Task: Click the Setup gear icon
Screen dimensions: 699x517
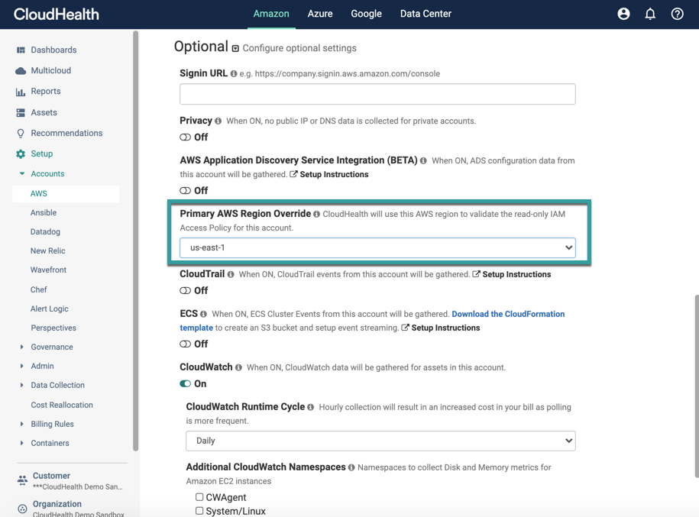Action: click(x=21, y=153)
